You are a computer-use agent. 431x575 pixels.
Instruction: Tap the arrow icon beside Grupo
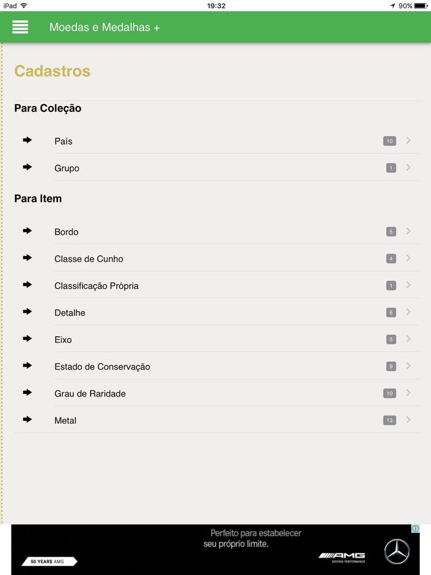click(x=27, y=167)
